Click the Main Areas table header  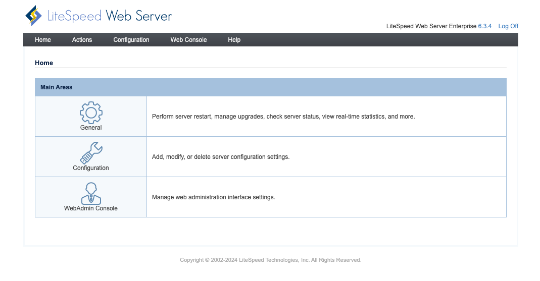coord(57,87)
